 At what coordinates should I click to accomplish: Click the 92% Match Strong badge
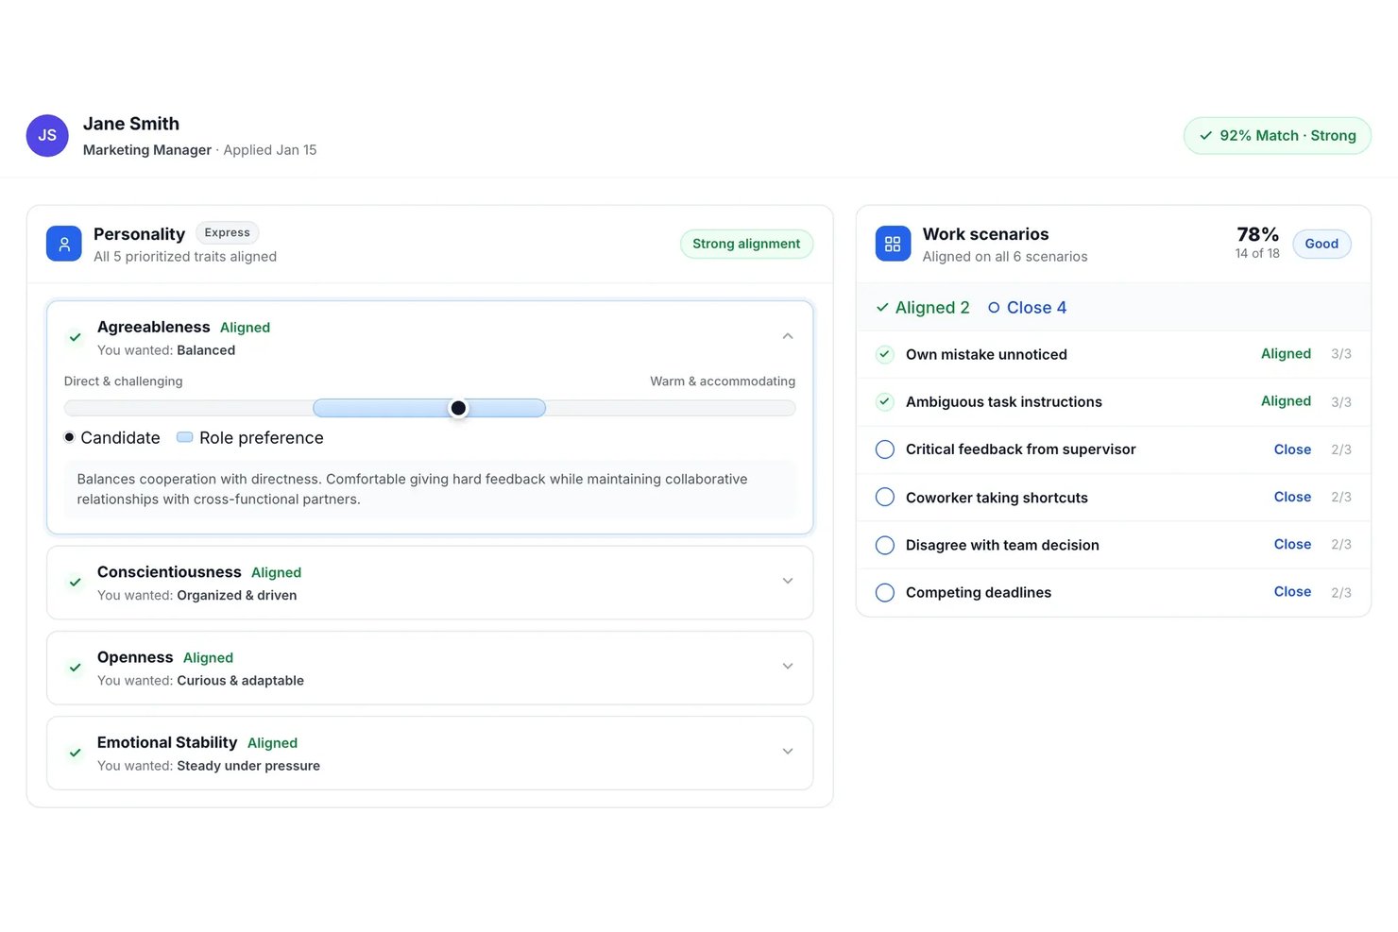coord(1277,136)
